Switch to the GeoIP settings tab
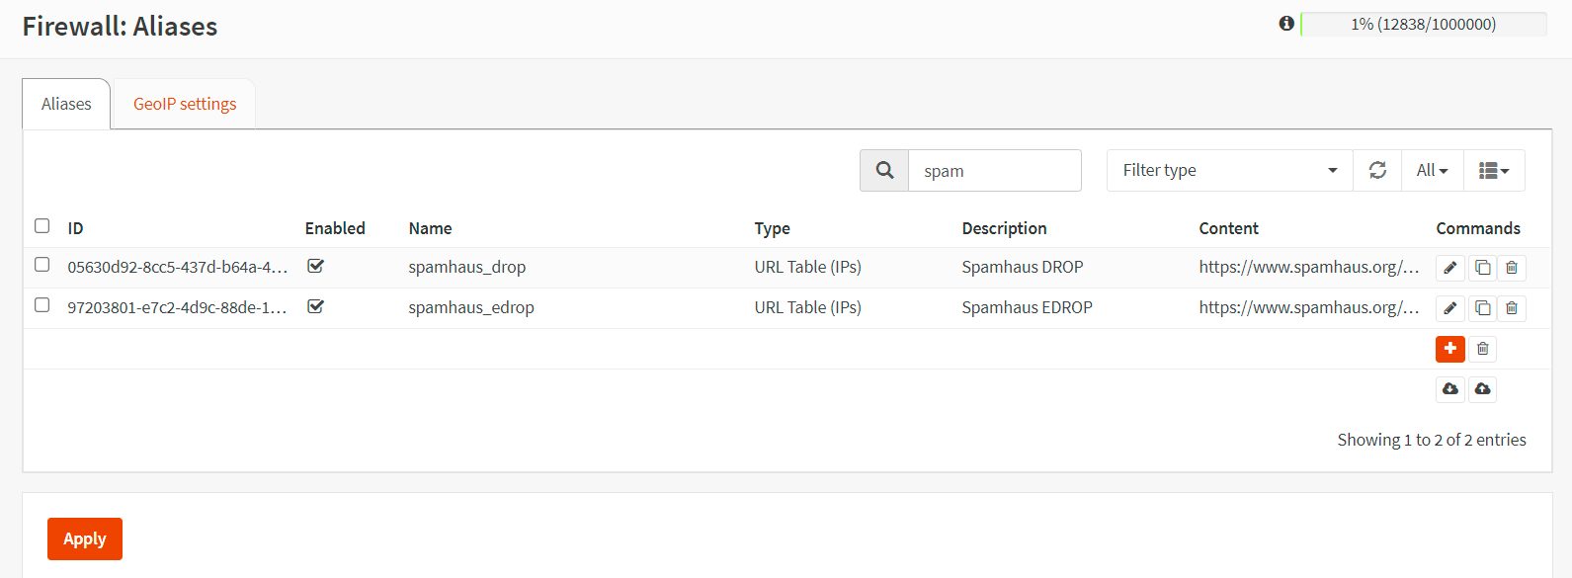Image resolution: width=1572 pixels, height=578 pixels. click(x=185, y=104)
